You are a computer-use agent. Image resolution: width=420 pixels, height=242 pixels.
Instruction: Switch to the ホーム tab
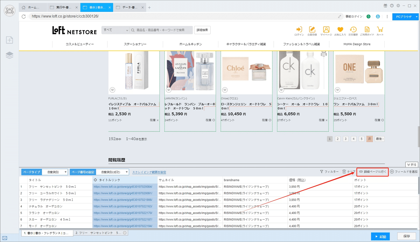click(33, 7)
